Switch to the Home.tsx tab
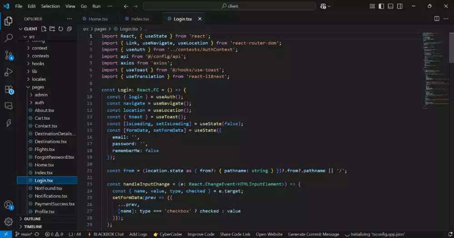This screenshot has width=454, height=238. pos(98,19)
